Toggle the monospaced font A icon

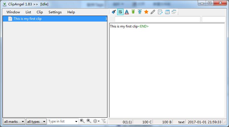click(127, 12)
